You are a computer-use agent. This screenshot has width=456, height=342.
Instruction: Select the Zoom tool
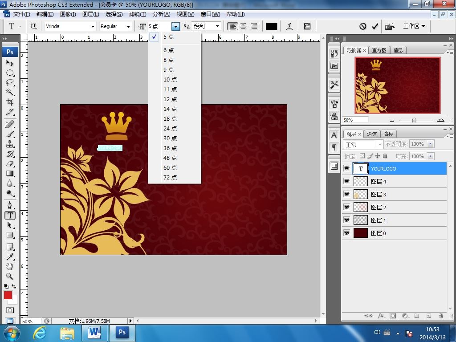10,276
